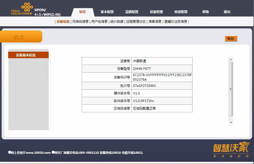The height and width of the screenshot is (164, 254).
Task: Open 语音信息 submenu
Action: click(x=155, y=22)
